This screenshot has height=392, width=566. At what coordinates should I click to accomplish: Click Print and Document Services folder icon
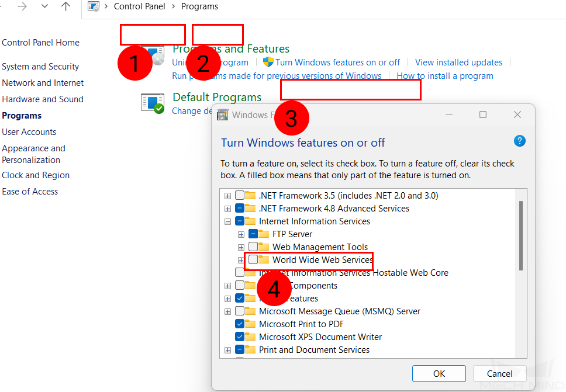pyautogui.click(x=250, y=349)
